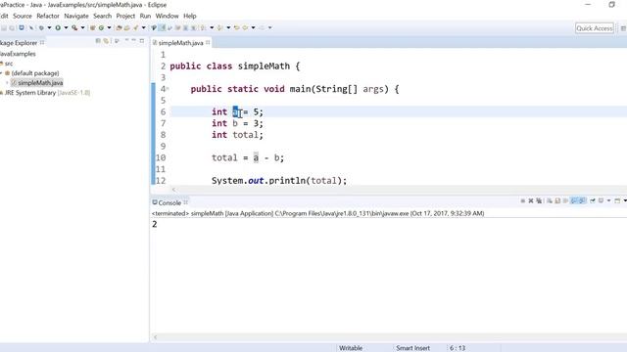Open the External Tools dropdown arrow

click(82, 28)
